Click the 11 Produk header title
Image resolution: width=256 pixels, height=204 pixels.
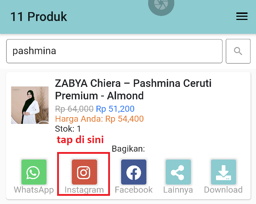(39, 17)
